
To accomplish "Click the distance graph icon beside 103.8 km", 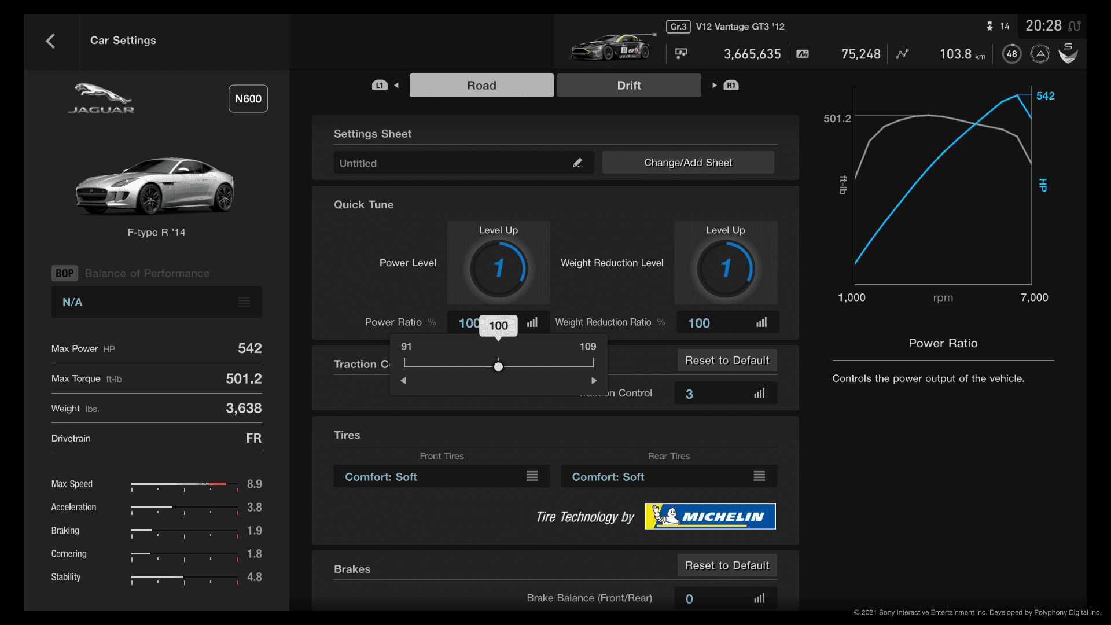I will [x=902, y=54].
